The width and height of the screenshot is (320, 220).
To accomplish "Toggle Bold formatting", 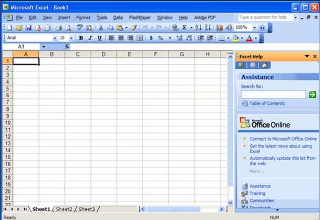I will coord(81,38).
